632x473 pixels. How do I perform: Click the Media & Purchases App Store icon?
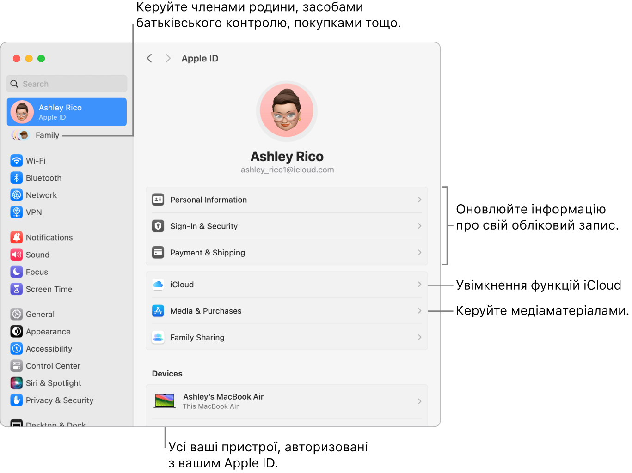[x=158, y=311]
